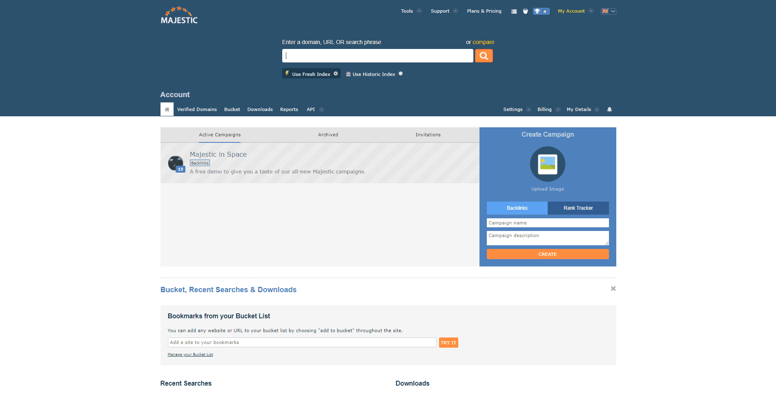Click the My Details label
This screenshot has width=776, height=395.
pos(579,109)
